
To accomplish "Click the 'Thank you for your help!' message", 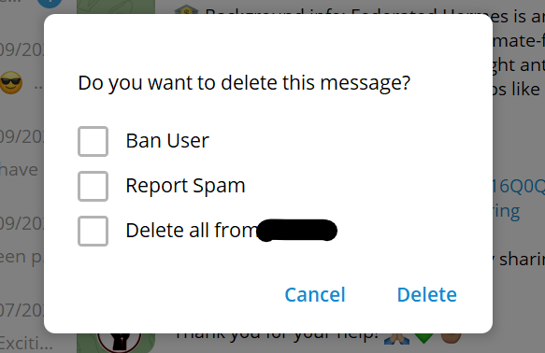I will pos(277,337).
